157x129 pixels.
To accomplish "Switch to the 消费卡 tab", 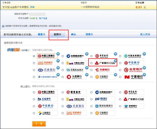I will tap(89, 34).
